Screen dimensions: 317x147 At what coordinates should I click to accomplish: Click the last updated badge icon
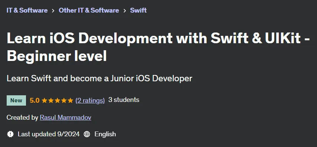click(x=10, y=134)
